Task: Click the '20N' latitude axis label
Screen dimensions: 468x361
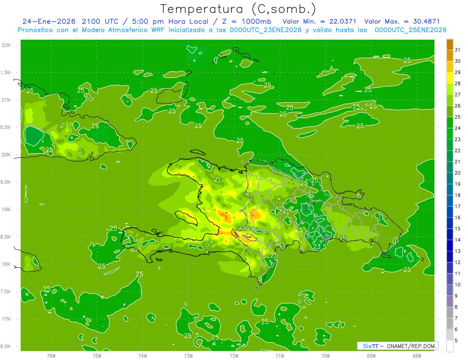Action: tap(6, 155)
